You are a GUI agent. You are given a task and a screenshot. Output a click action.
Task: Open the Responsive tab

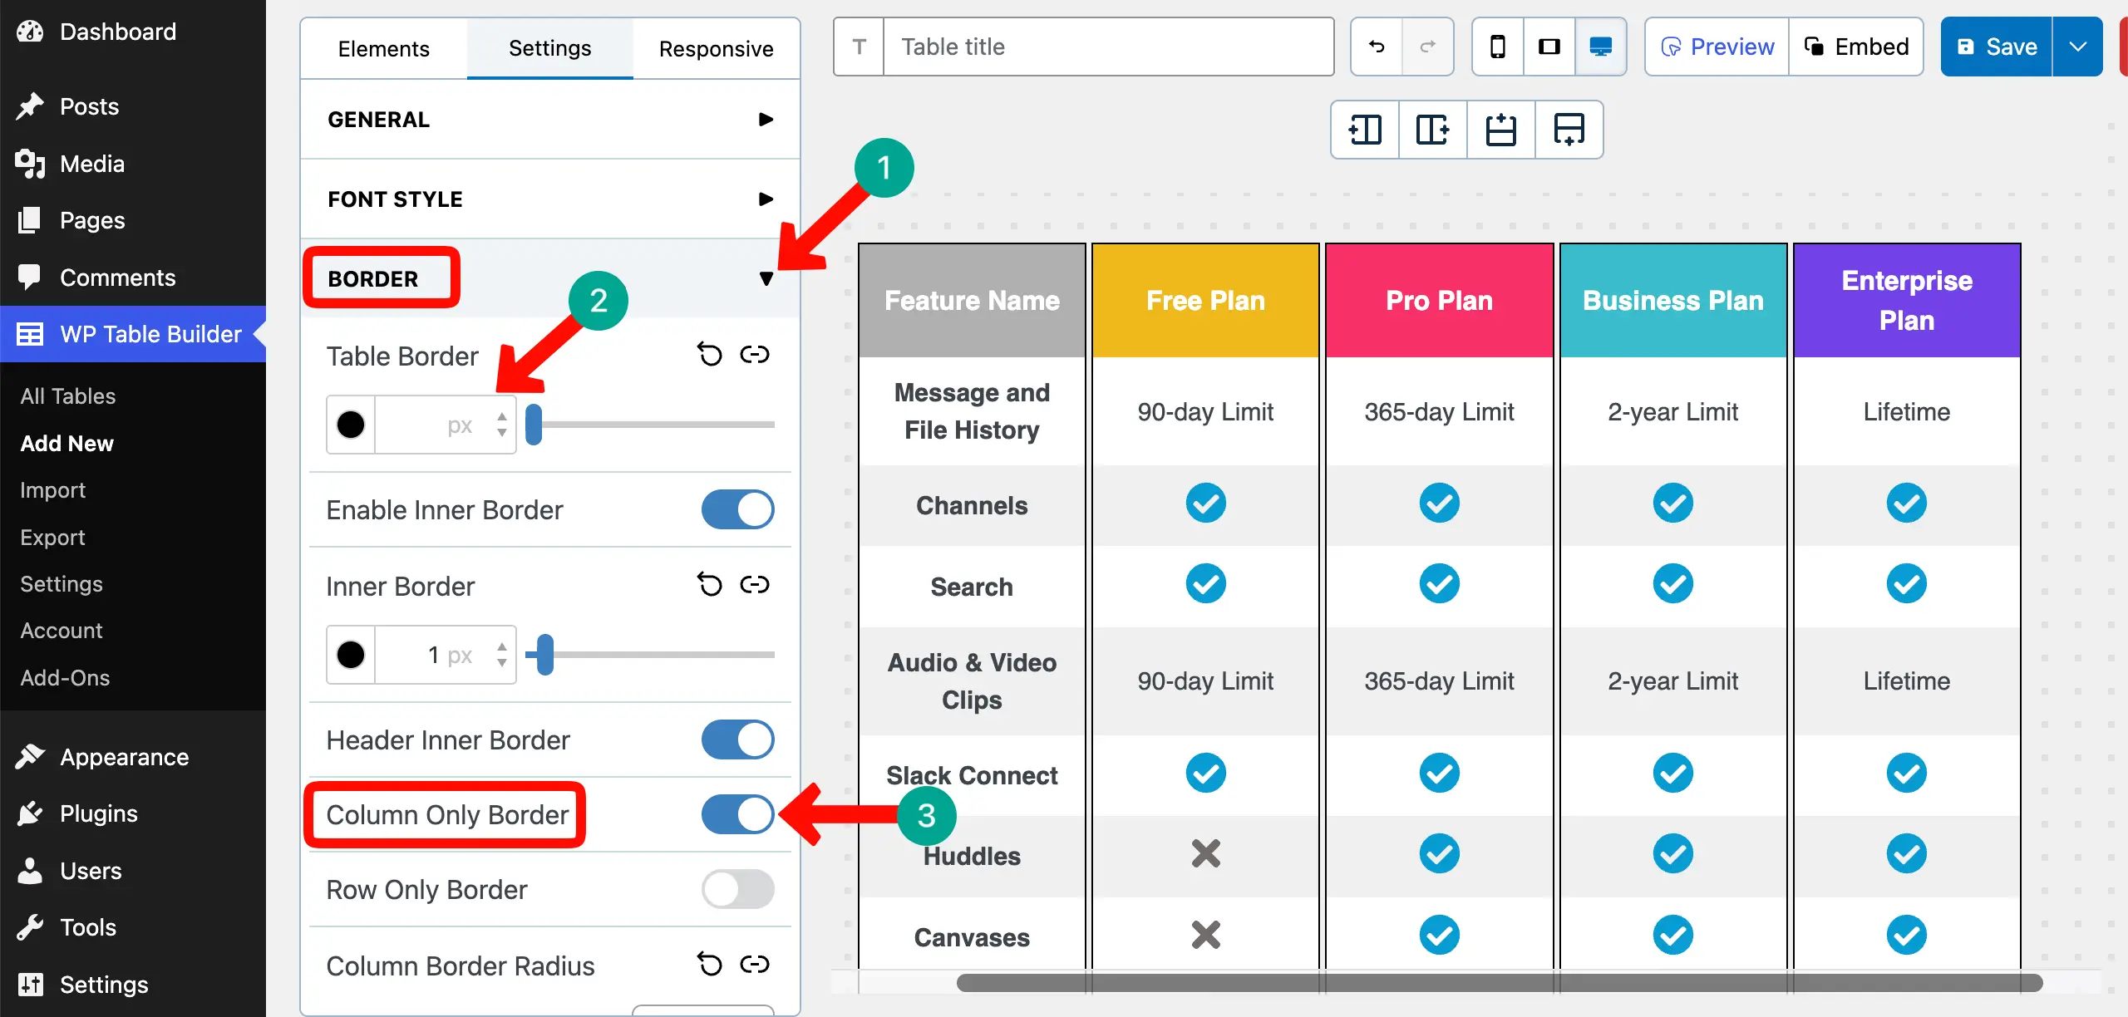(717, 47)
